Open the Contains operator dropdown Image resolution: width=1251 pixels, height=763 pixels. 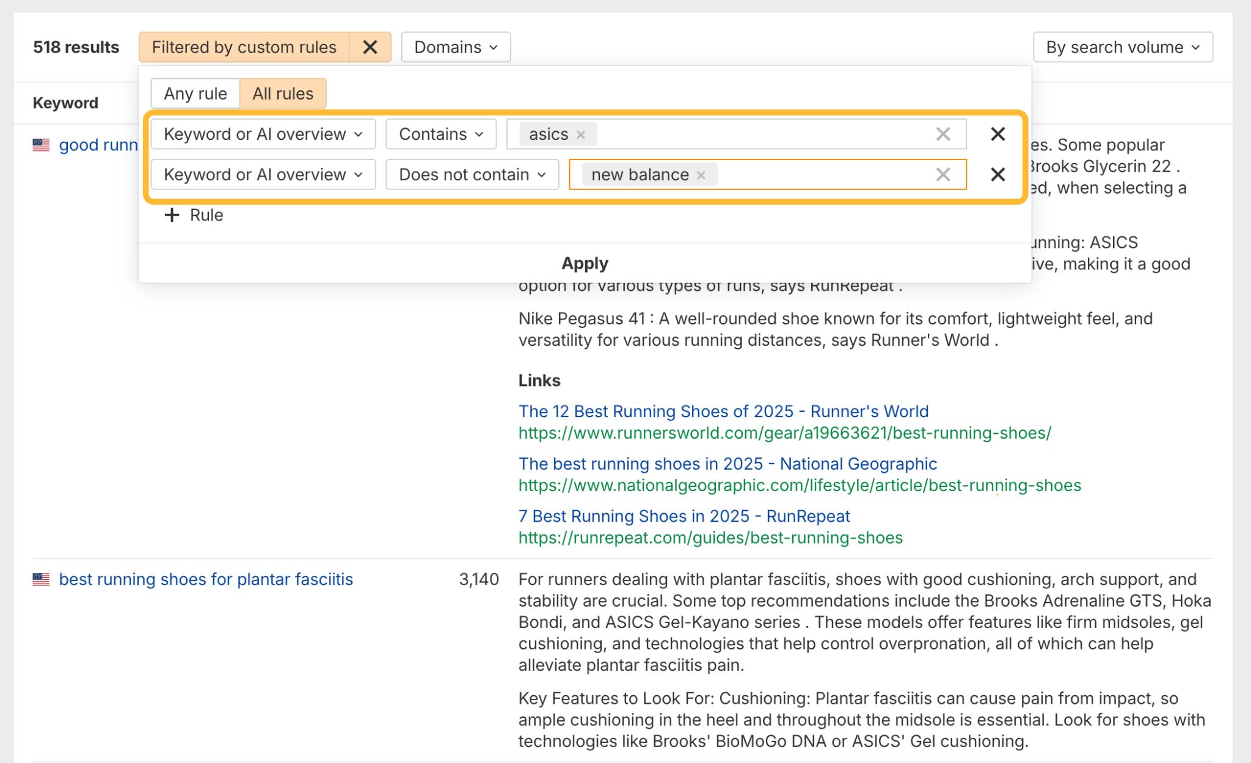coord(440,134)
